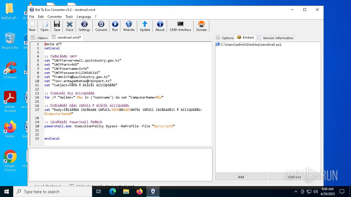Click inside the empty output pane below the editor

[120, 164]
